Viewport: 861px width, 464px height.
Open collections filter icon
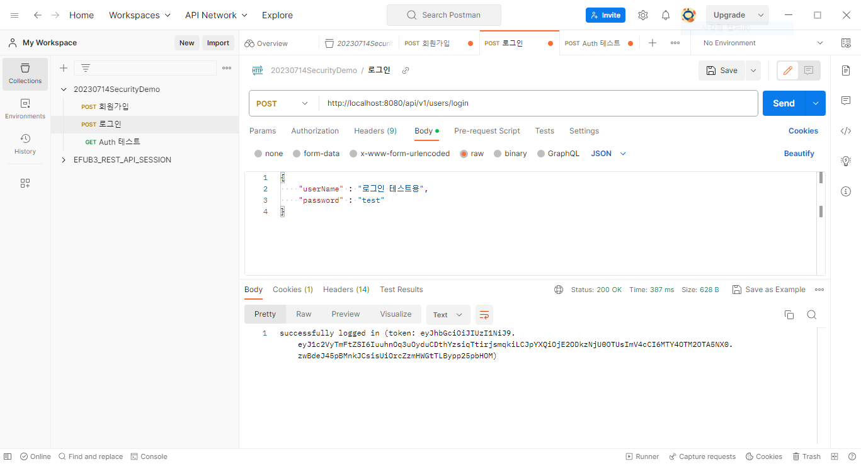[x=86, y=68]
